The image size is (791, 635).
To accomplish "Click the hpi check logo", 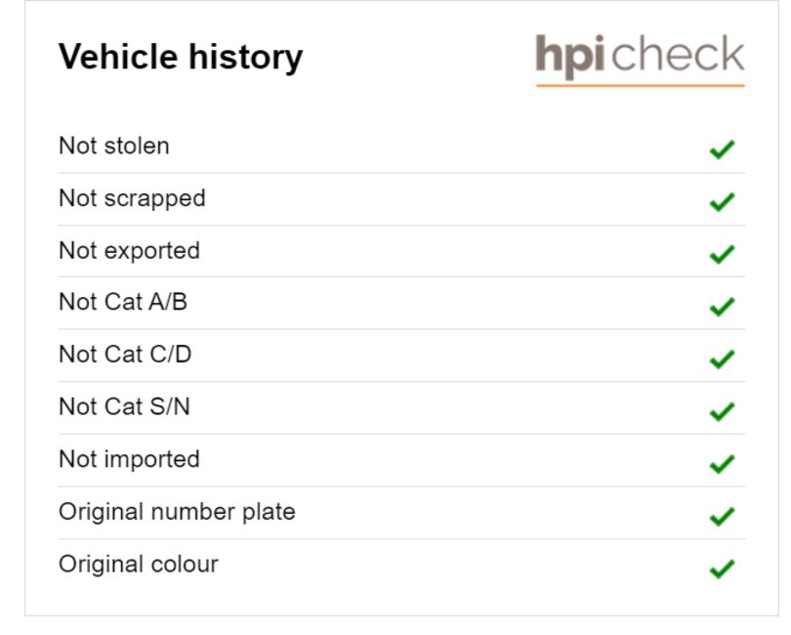I will (x=640, y=60).
